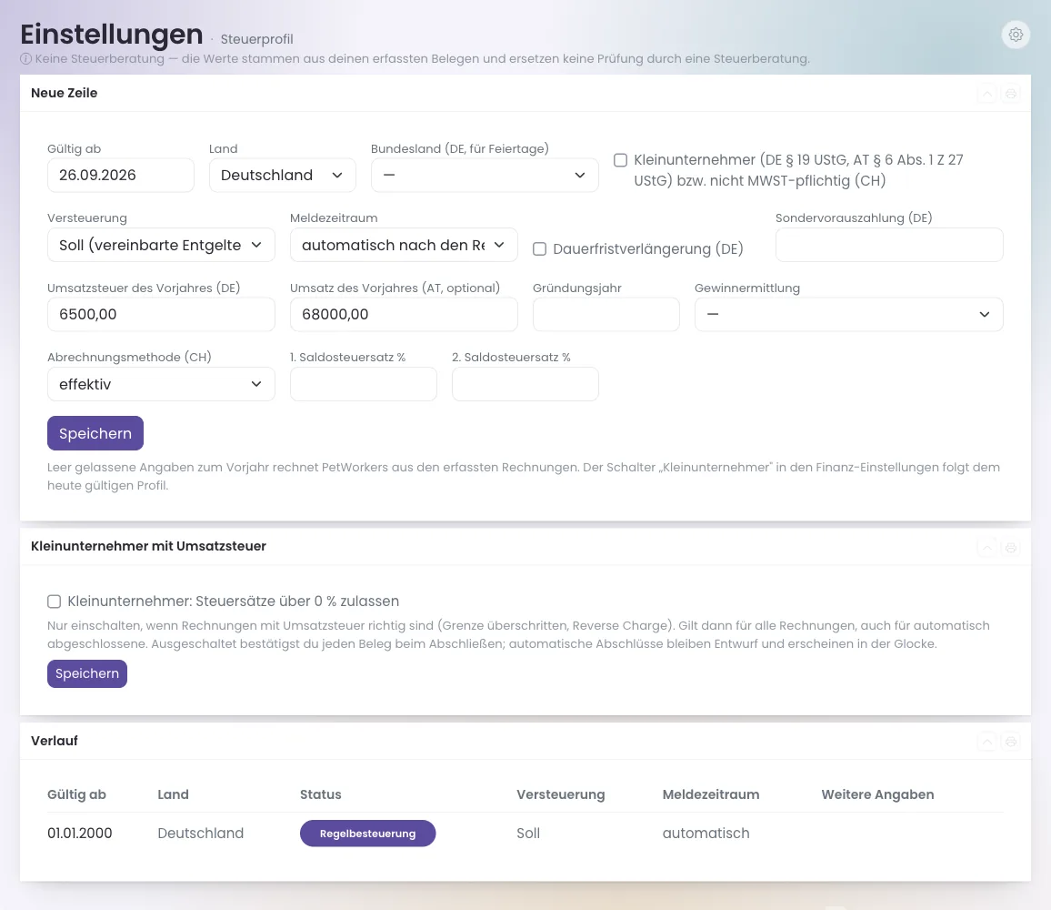Click the Versteuerung column header in Verlauf
The height and width of the screenshot is (910, 1051).
(560, 794)
